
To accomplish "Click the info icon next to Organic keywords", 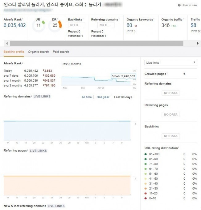I will click(154, 19).
